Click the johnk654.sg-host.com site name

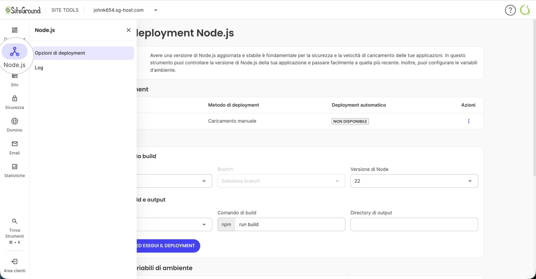click(x=118, y=10)
